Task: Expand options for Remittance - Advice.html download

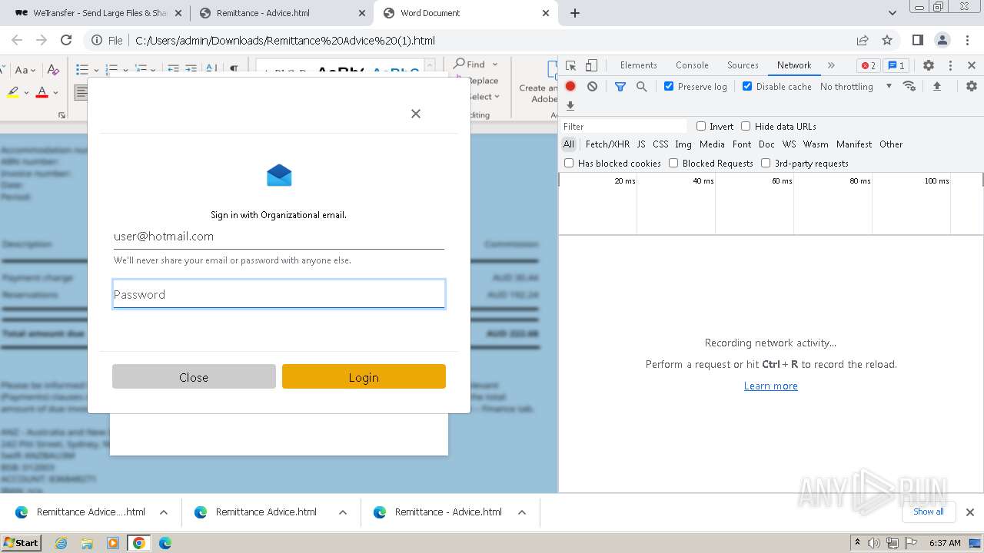Action: (x=522, y=512)
